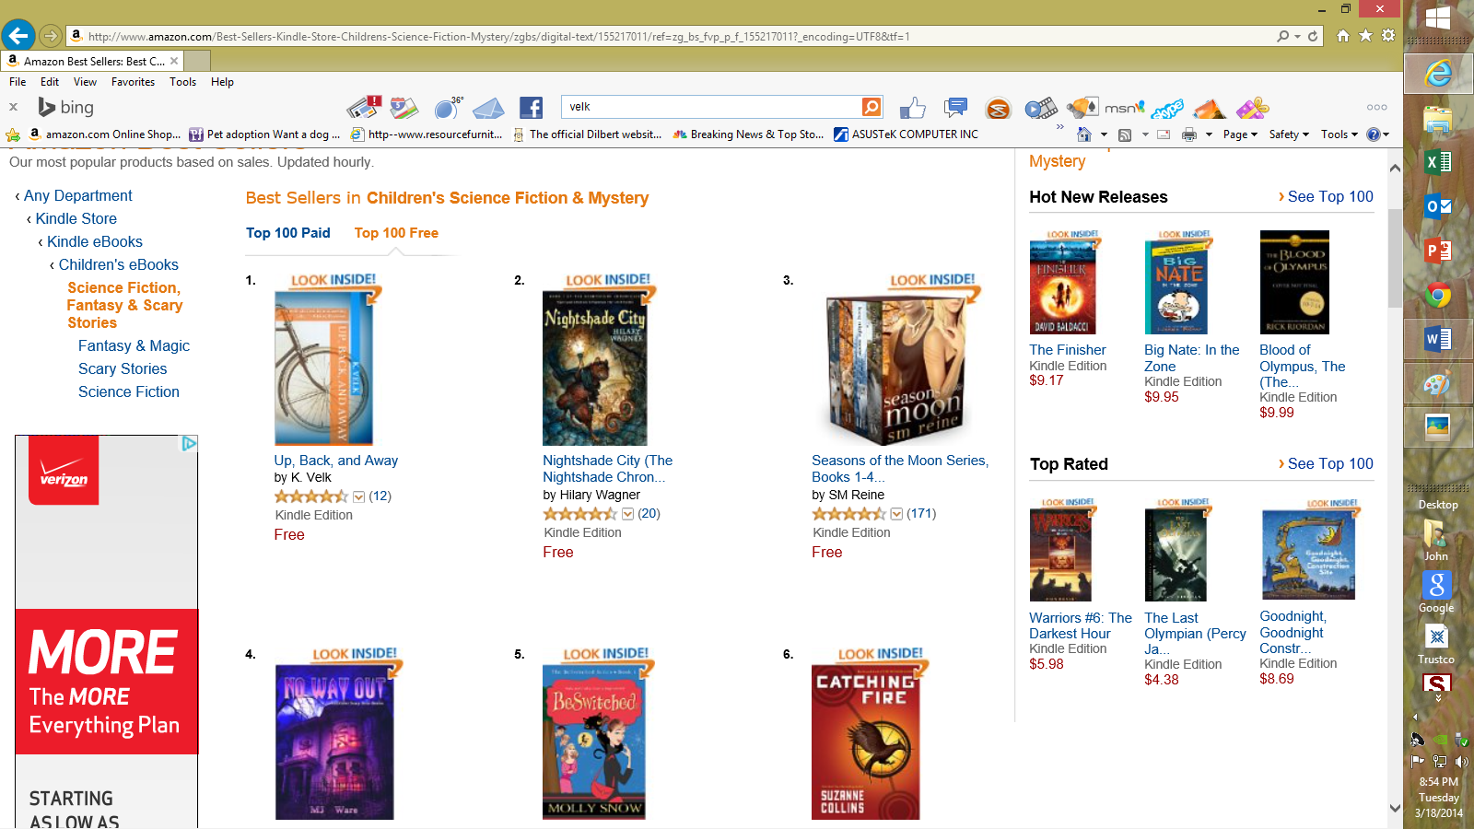Click the RSS feeds icon in command bar
1474x829 pixels.
1125,134
